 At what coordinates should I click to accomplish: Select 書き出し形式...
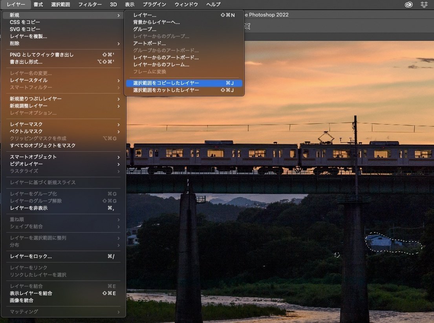tap(63, 62)
